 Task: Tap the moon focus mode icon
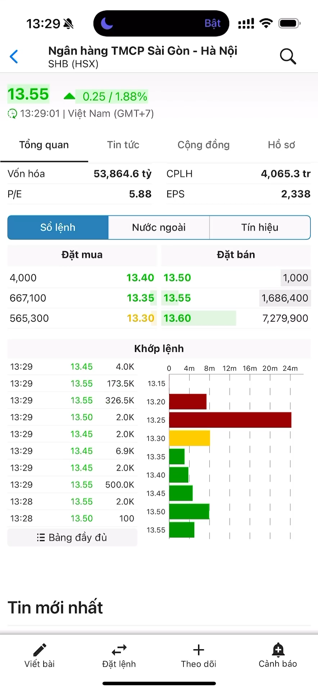point(107,23)
